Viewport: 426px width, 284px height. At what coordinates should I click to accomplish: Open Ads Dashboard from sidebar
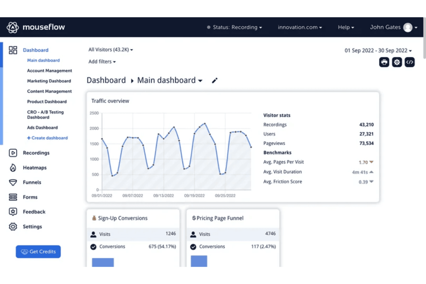pos(42,128)
